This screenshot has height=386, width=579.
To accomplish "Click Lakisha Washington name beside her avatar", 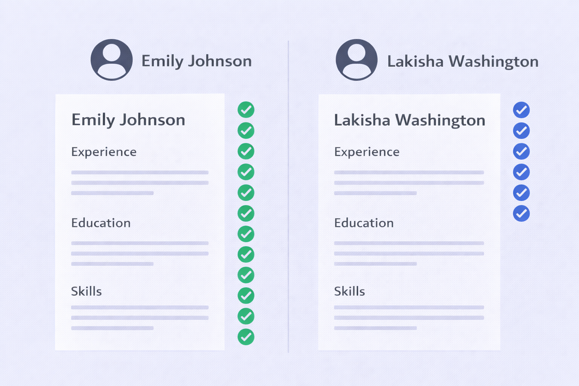I will 463,61.
